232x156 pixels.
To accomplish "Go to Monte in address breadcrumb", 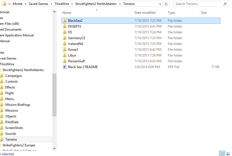I will click(18, 4).
